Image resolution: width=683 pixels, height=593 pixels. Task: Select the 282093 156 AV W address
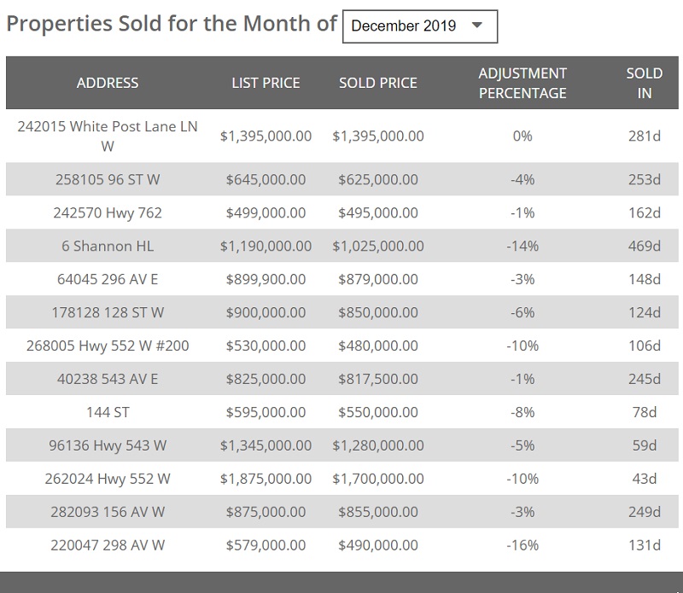108,512
